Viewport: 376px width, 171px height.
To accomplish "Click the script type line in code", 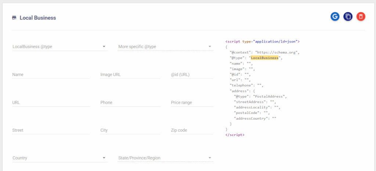I will [x=263, y=41].
